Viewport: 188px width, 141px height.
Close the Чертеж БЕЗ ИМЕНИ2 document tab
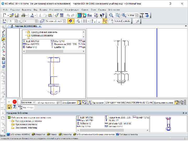40,26
